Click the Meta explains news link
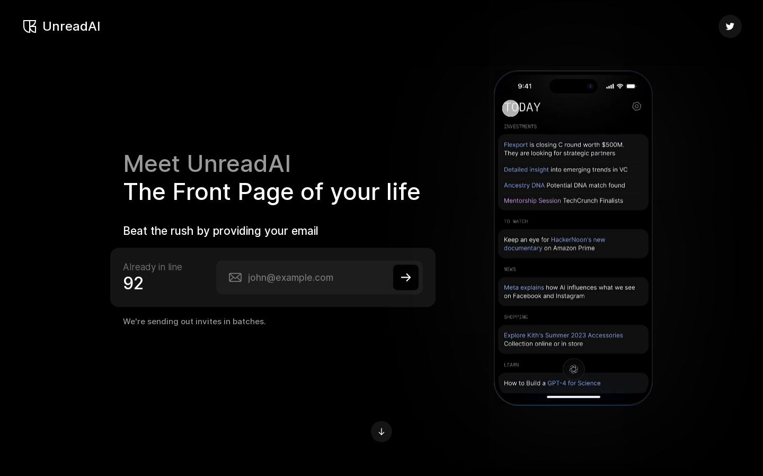Image resolution: width=763 pixels, height=476 pixels. [x=524, y=288]
